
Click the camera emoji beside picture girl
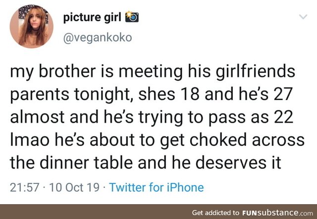tap(132, 17)
